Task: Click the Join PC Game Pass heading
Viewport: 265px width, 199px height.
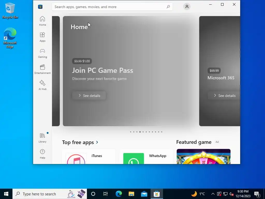Action: (x=102, y=70)
